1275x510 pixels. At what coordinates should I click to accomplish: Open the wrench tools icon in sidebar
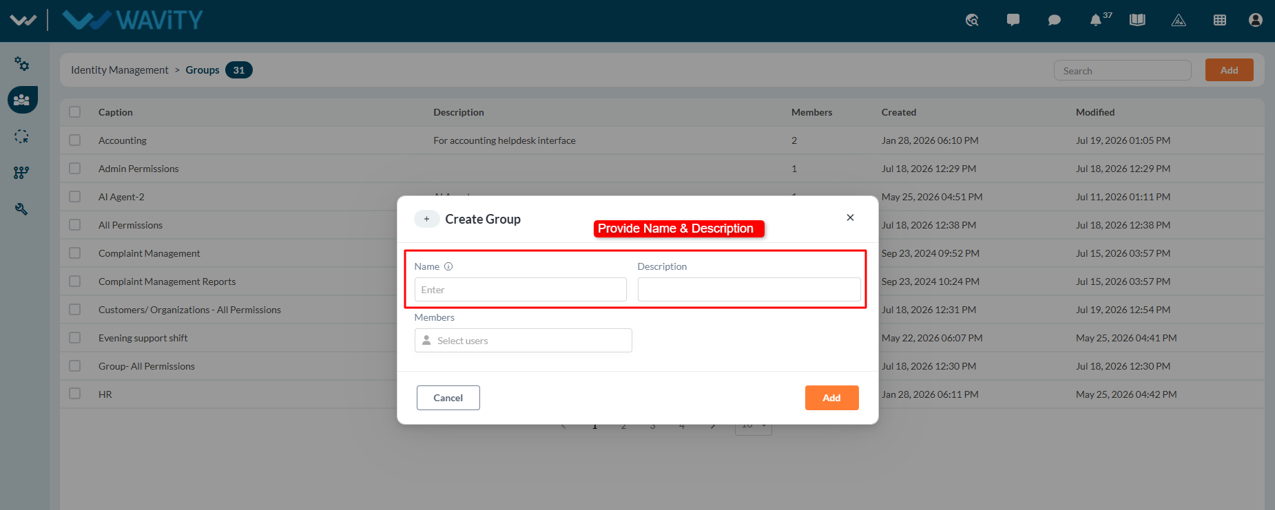22,209
